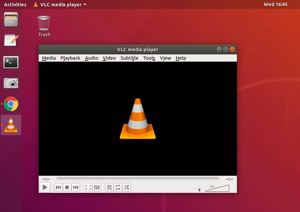Skip to next media track
The image size is (300, 212).
(x=76, y=187)
